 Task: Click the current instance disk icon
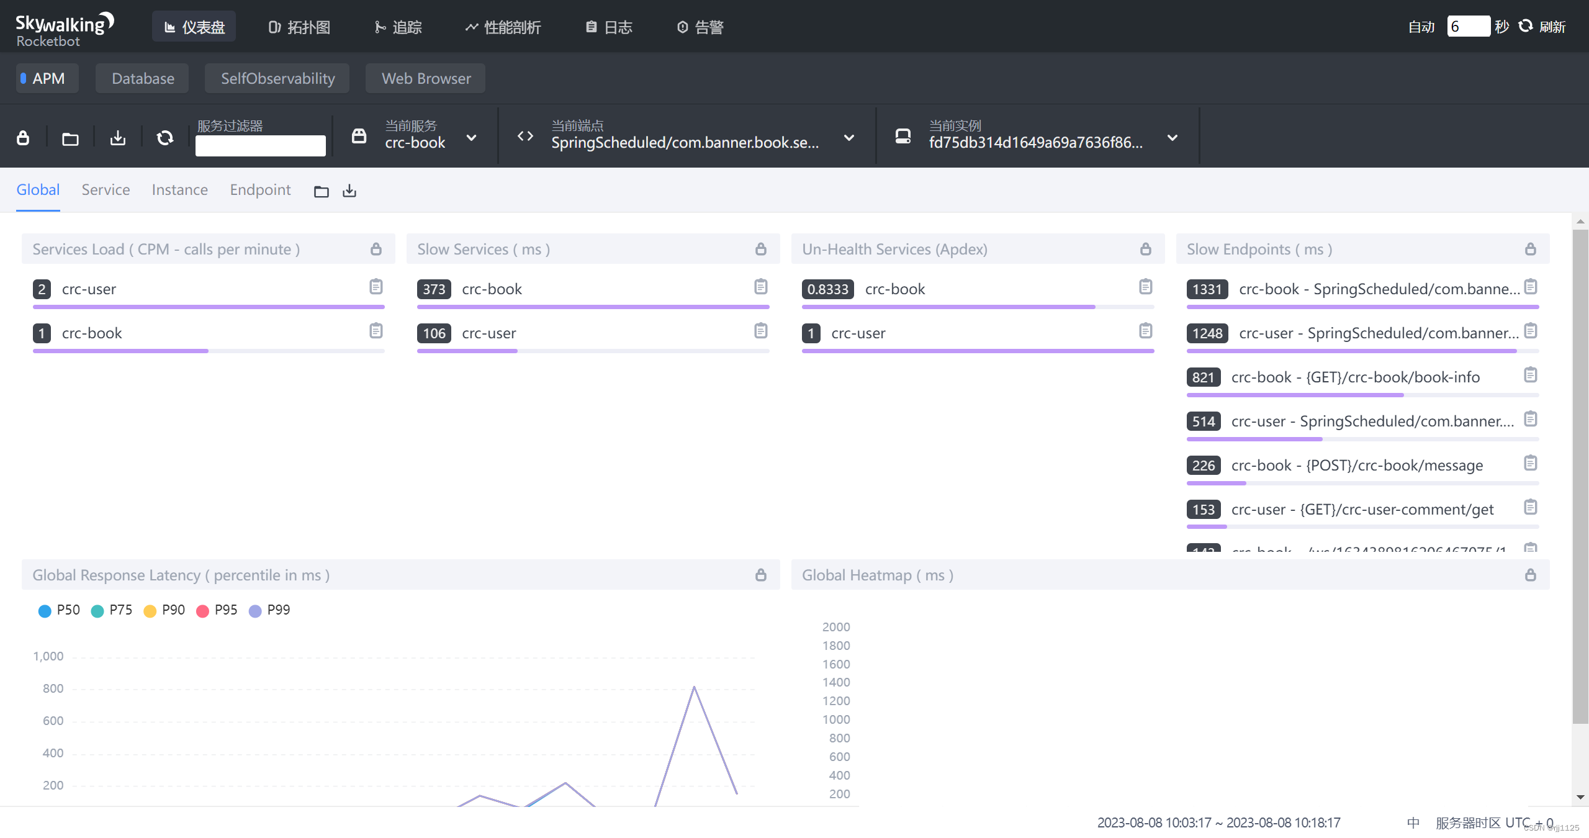[x=903, y=136]
